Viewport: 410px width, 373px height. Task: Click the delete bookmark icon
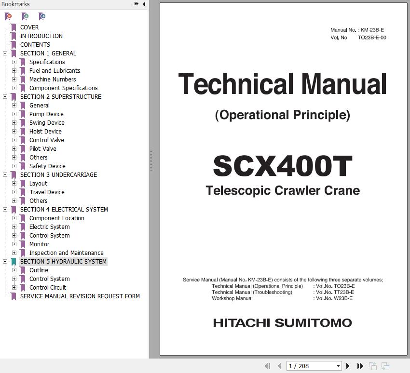click(x=8, y=16)
